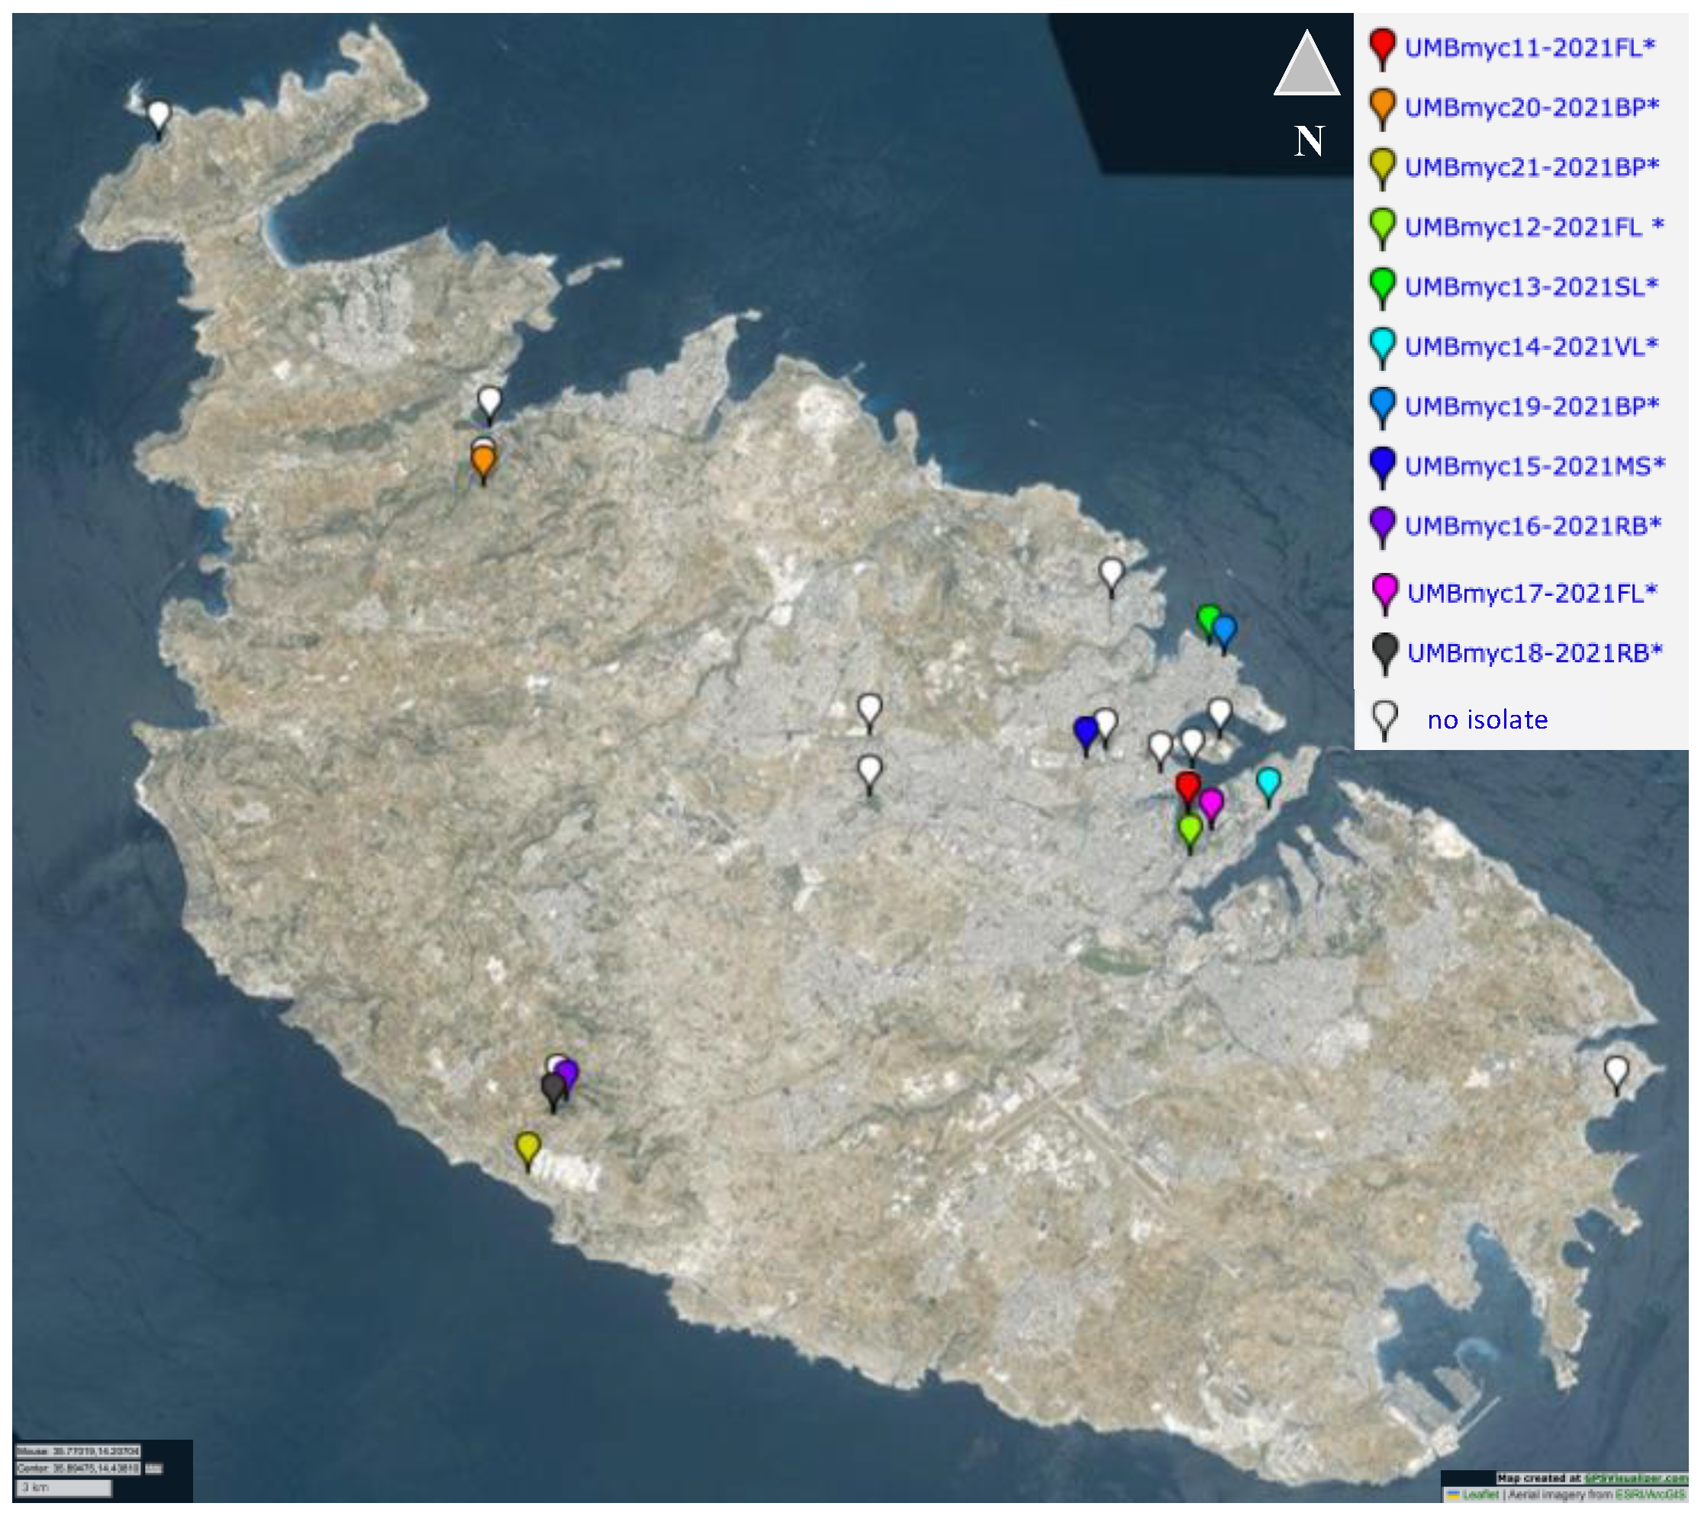1701x1516 pixels.
Task: Click the red map marker
Action: (x=1187, y=784)
